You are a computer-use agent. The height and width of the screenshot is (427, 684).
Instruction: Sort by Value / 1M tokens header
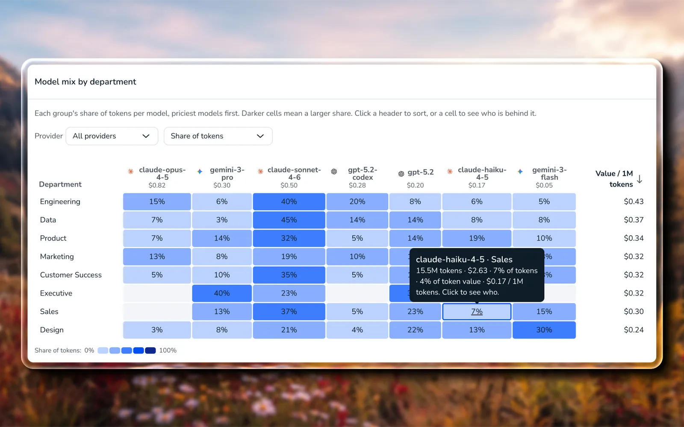(x=614, y=179)
